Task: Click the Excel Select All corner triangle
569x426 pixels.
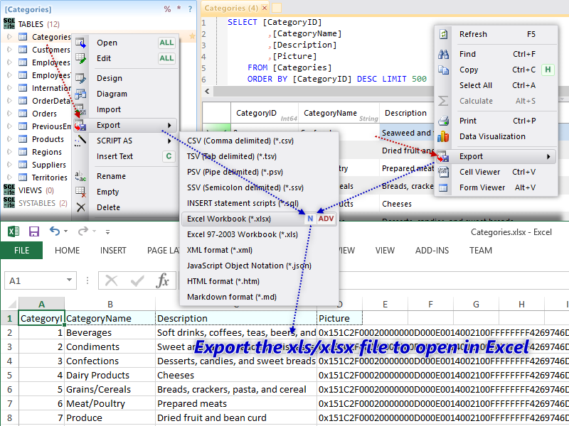Action: click(12, 304)
